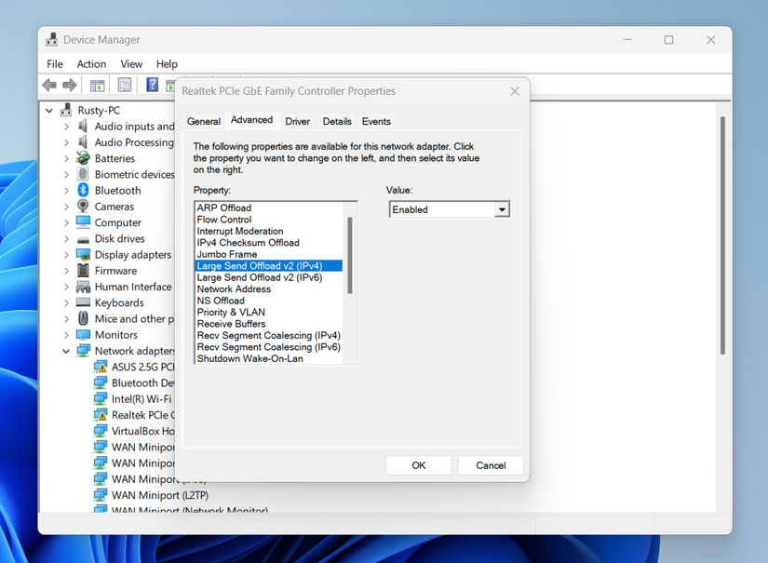Switch to the General tab
The image size is (768, 563).
[204, 121]
